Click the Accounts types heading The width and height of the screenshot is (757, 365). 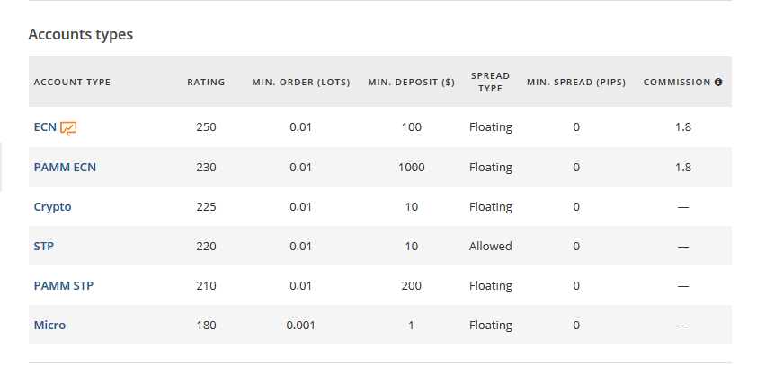(81, 35)
